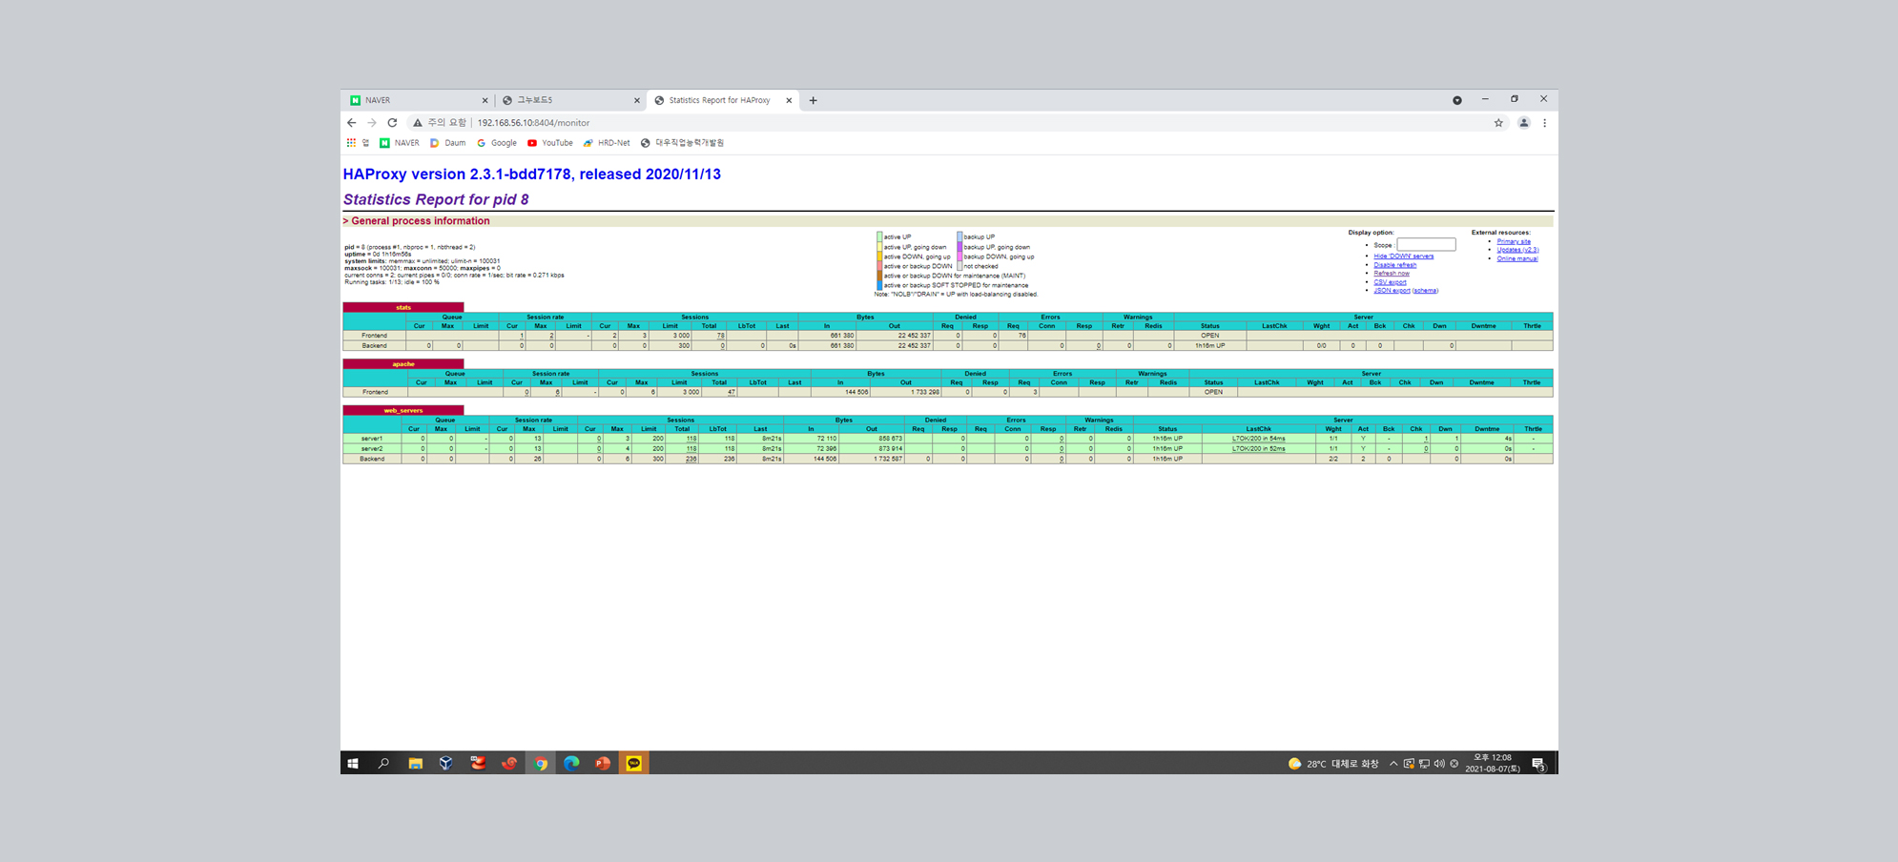Bookmark this page with the star icon
The width and height of the screenshot is (1898, 862).
1498,123
